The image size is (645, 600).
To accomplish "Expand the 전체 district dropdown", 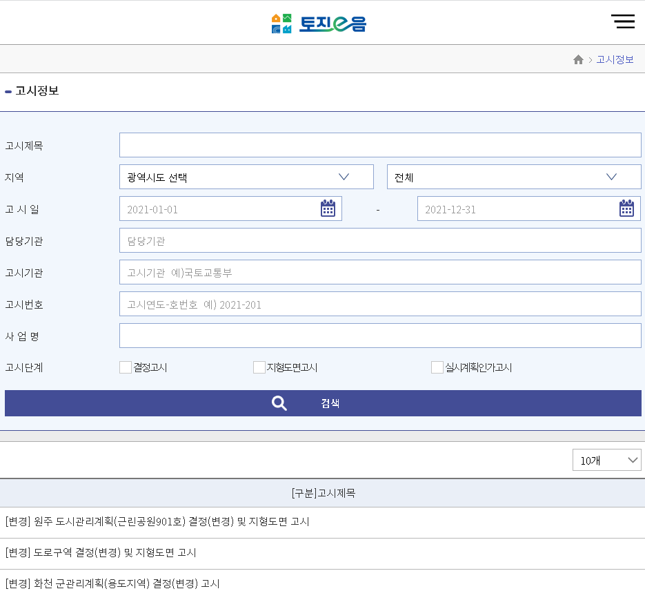I will pos(513,176).
